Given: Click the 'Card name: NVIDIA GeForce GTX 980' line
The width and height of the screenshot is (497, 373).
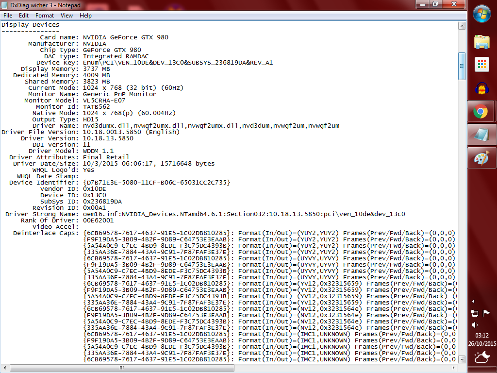Looking at the screenshot, I should [x=104, y=37].
